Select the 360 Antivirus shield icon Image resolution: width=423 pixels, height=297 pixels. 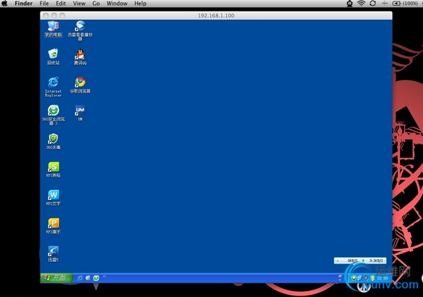pos(54,141)
